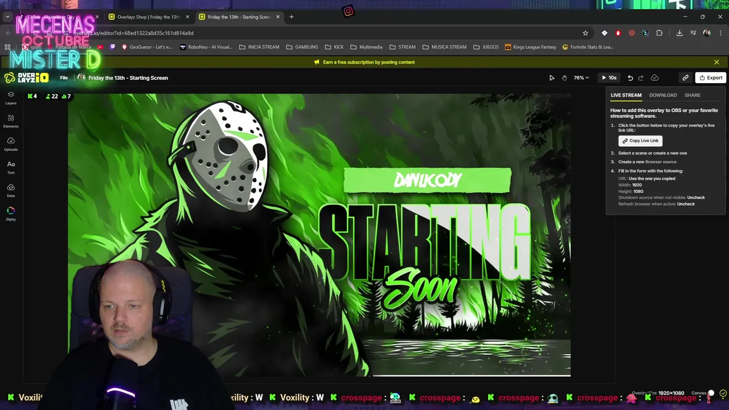Redo the last action

coord(641,78)
